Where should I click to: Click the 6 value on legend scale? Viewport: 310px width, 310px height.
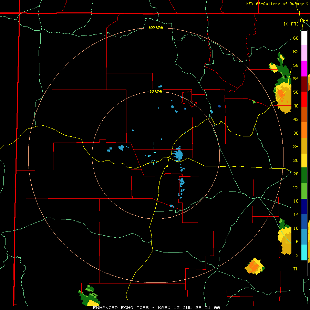coord(297,241)
